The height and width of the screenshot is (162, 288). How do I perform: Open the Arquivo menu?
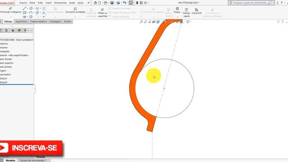[23, 3]
